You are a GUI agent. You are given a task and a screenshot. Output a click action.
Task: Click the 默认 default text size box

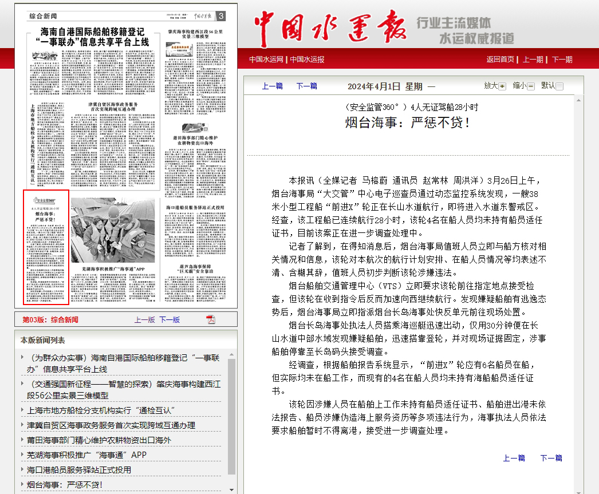click(559, 86)
